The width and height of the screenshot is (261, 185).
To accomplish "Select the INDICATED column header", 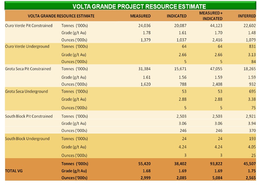I will coord(176,16).
